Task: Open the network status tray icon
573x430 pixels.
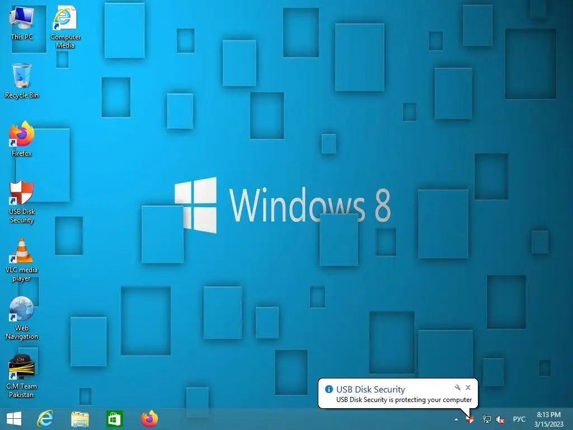Action: pyautogui.click(x=486, y=419)
